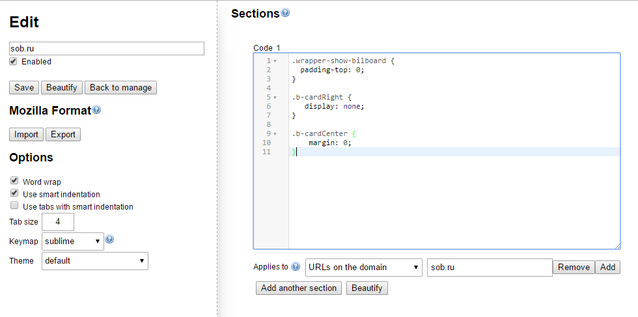Uncheck Use smart indentation
This screenshot has height=317, width=638.
tap(14, 193)
